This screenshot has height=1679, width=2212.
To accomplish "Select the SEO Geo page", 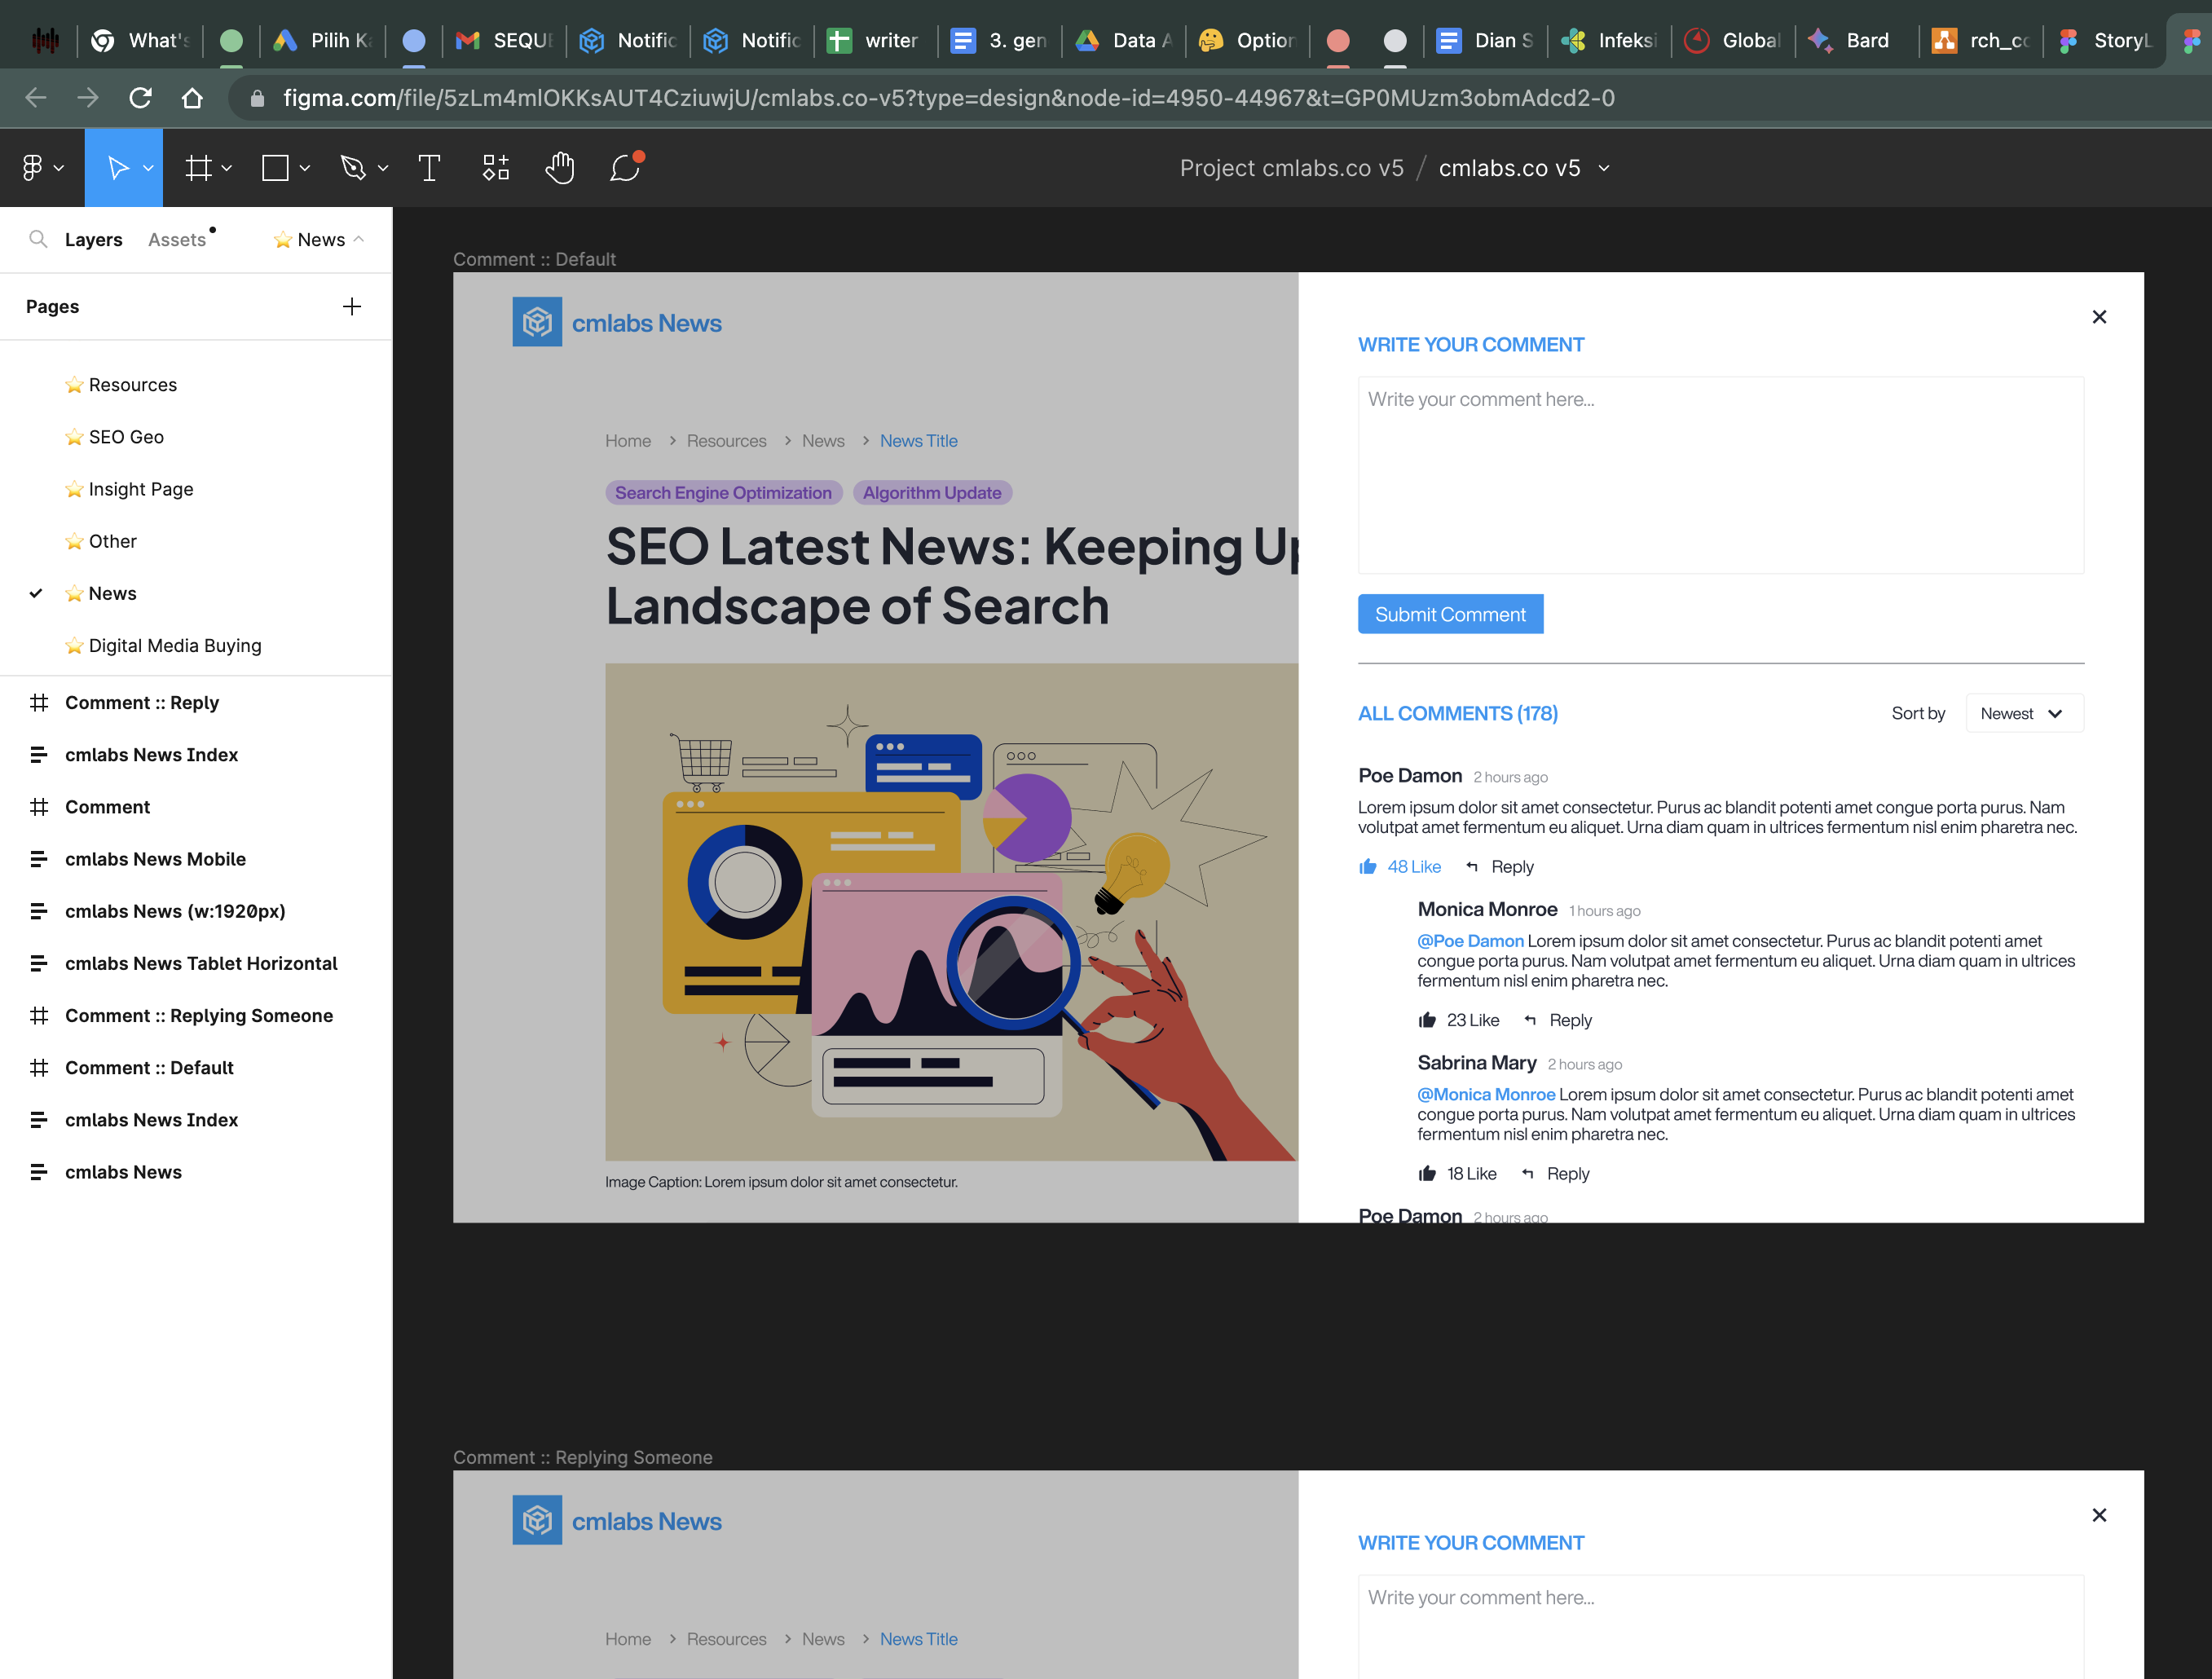I will [126, 437].
